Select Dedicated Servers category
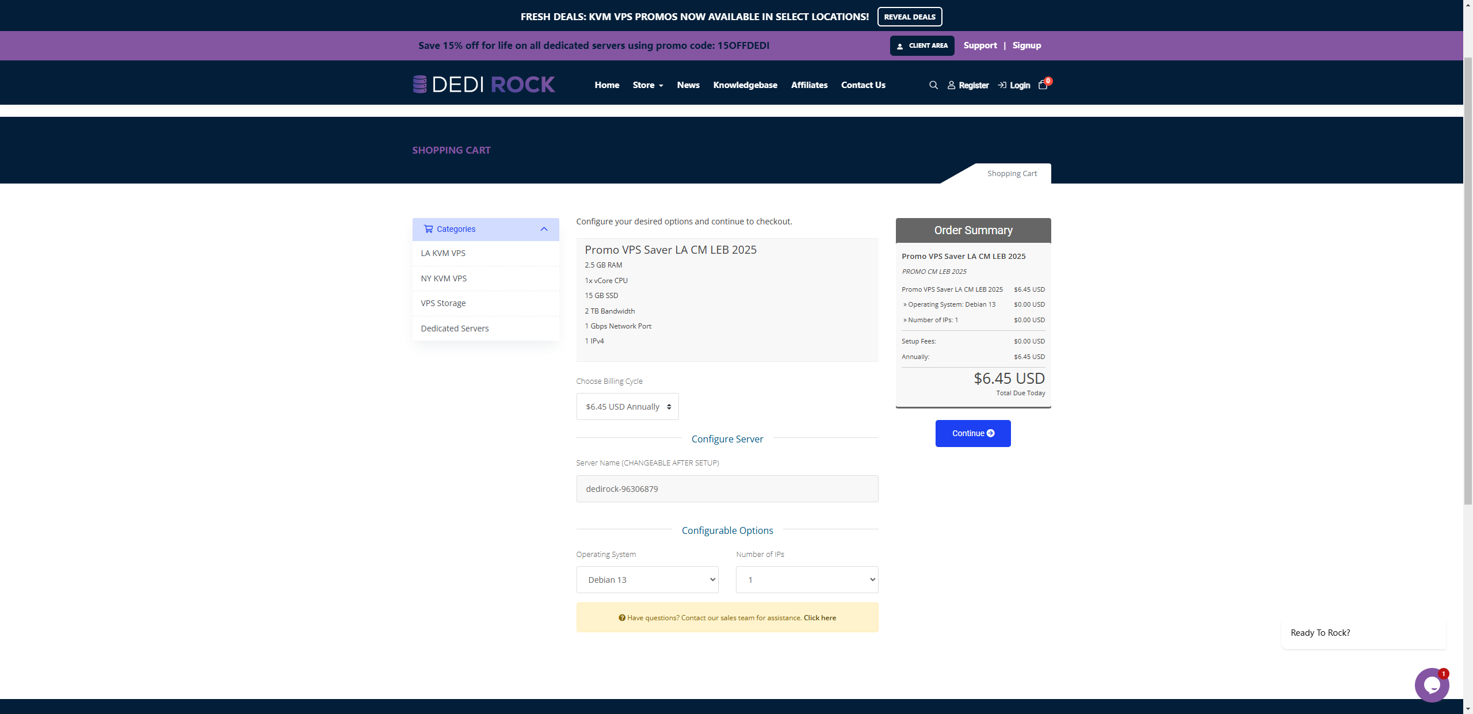 coord(455,329)
